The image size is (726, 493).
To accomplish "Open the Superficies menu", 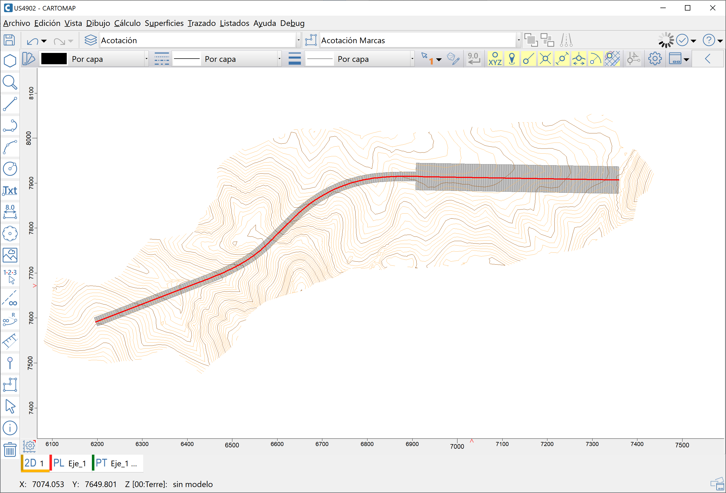I will pos(164,23).
